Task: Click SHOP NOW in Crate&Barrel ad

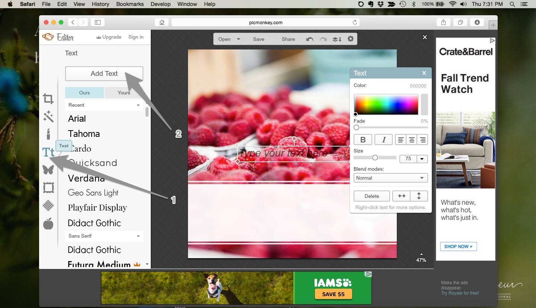Action: click(458, 246)
